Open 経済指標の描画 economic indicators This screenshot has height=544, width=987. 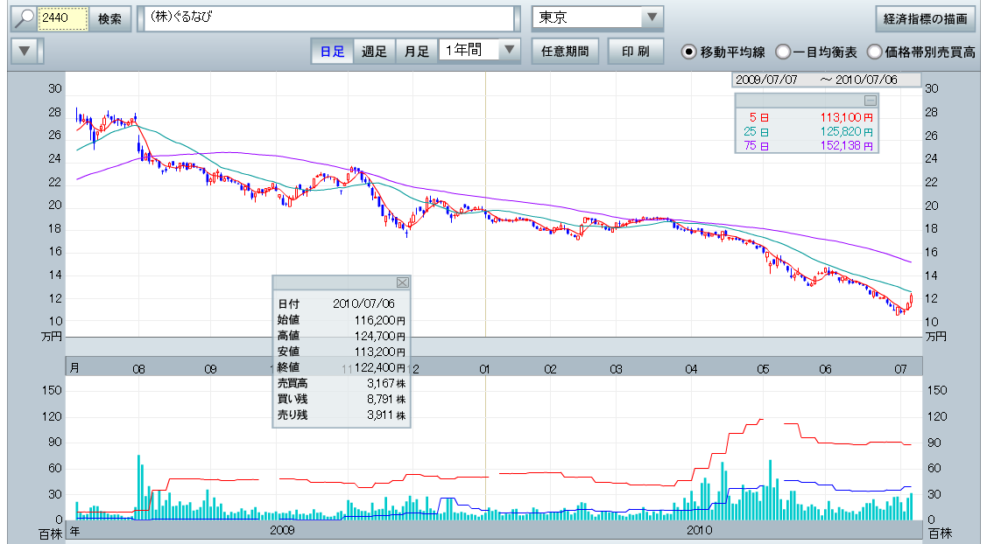[x=926, y=18]
